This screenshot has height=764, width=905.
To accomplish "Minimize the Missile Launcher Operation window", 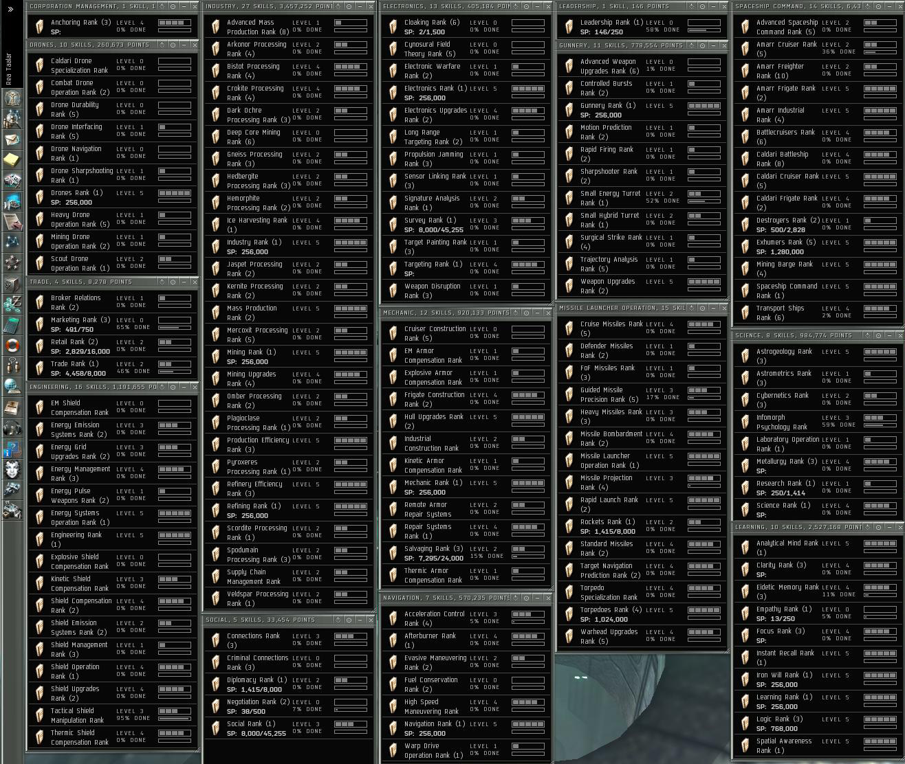I will coord(714,308).
